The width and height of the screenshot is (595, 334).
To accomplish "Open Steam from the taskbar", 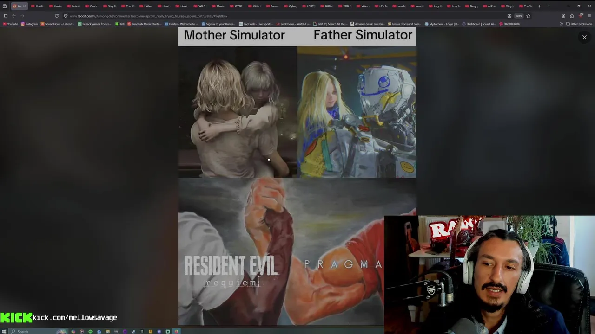I will click(x=133, y=331).
